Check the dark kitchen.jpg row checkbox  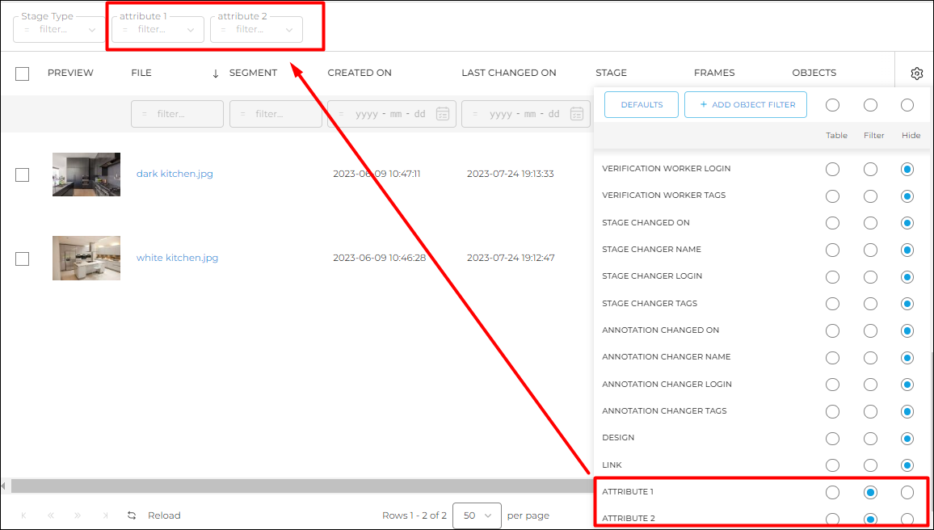22,175
